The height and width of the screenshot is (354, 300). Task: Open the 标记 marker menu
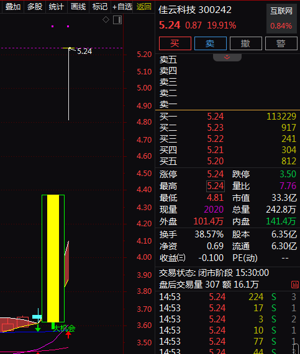[x=100, y=7]
